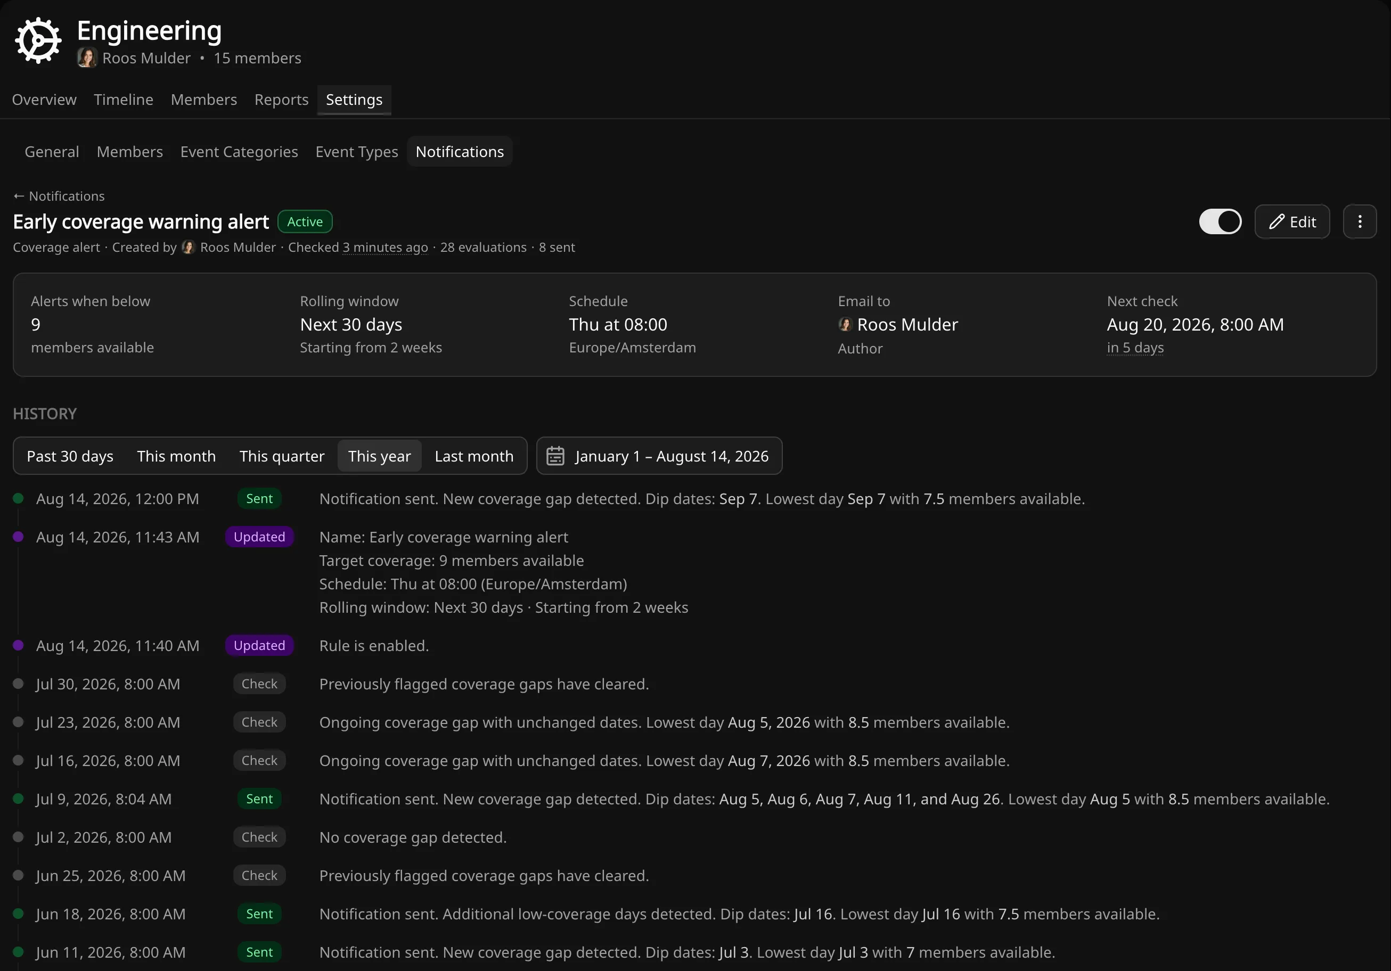Click the calendar icon in date range picker
Screen dimensions: 1391x971
pyautogui.click(x=555, y=456)
